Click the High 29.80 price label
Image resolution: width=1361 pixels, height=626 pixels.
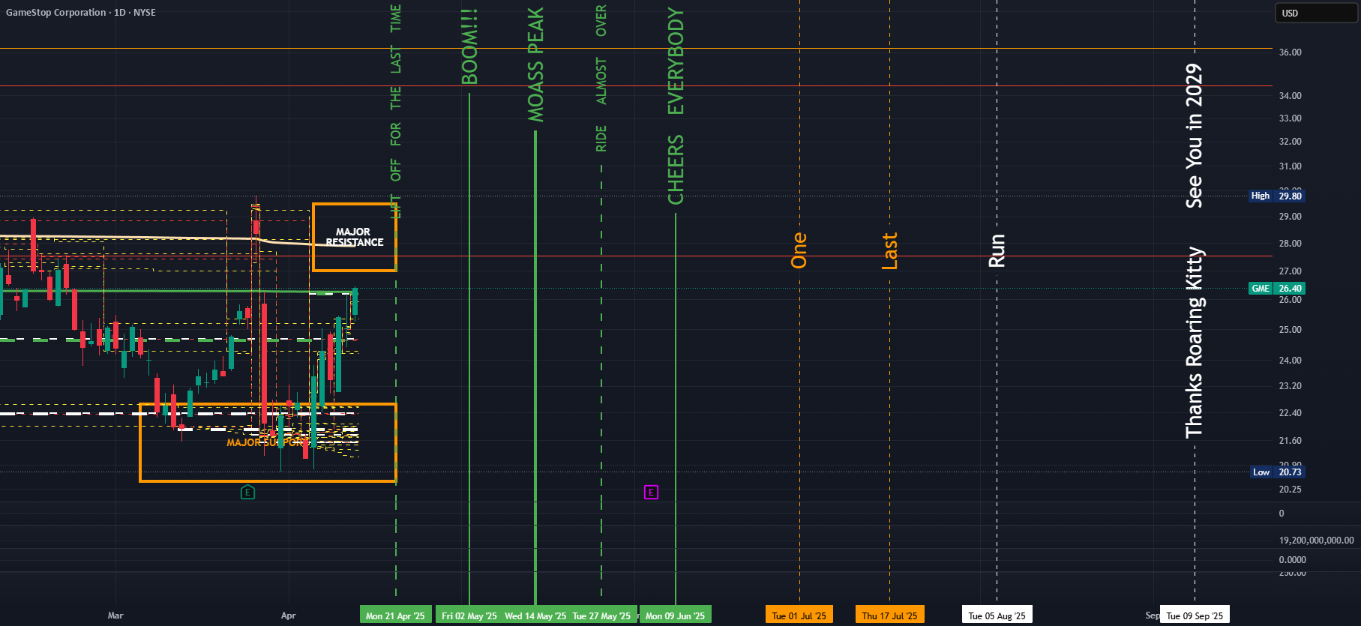click(x=1276, y=196)
